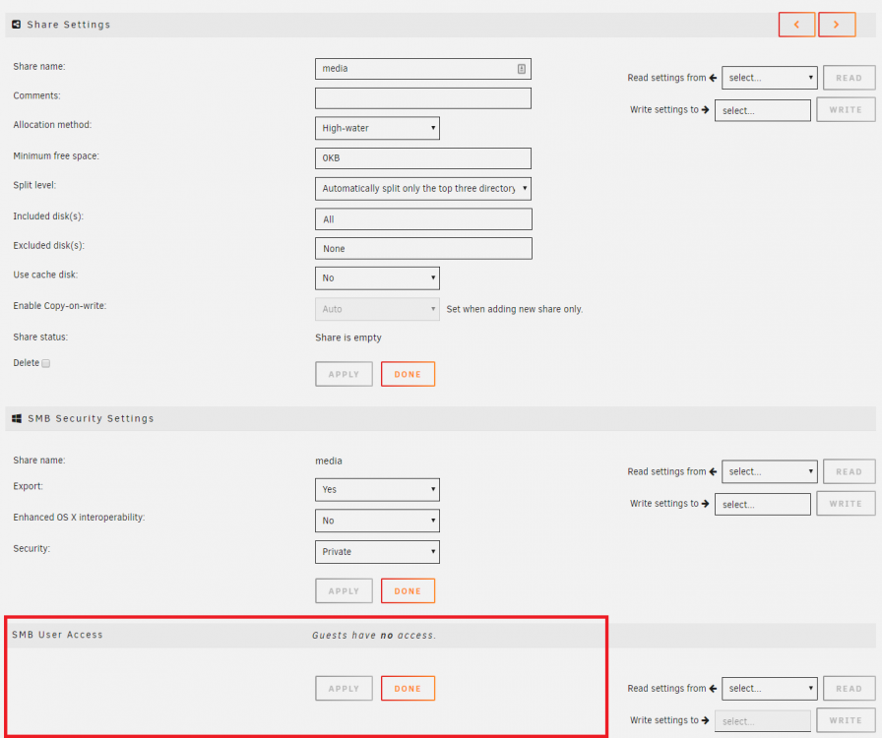Open SMB Security 'Read settings from' dropdown

pos(769,471)
